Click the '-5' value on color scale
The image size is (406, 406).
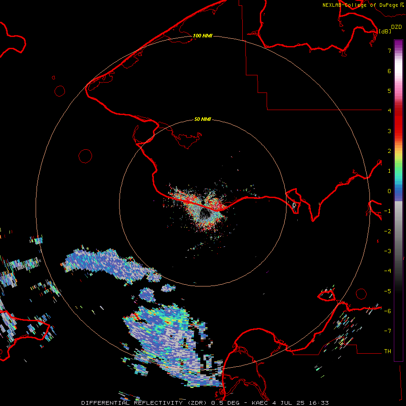click(388, 291)
